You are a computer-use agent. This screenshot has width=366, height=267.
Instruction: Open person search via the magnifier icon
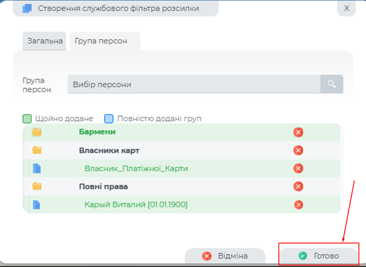[x=331, y=84]
